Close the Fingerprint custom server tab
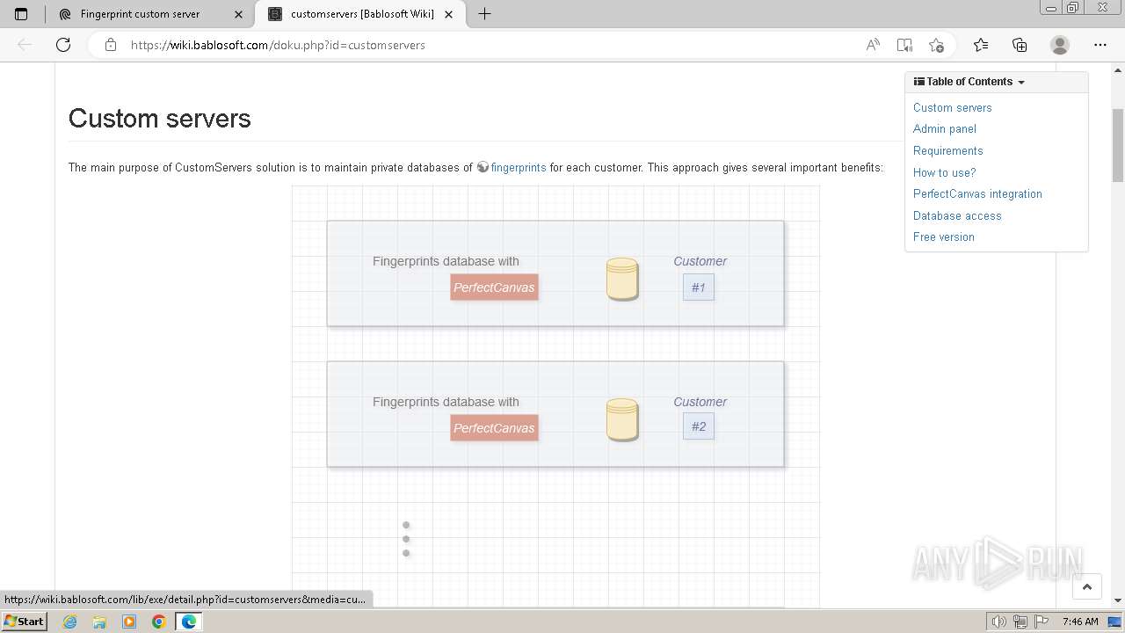The image size is (1125, 633). 239,14
